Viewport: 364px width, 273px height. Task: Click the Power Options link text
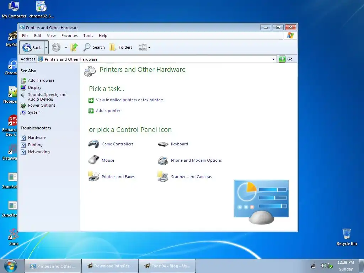pyautogui.click(x=42, y=105)
